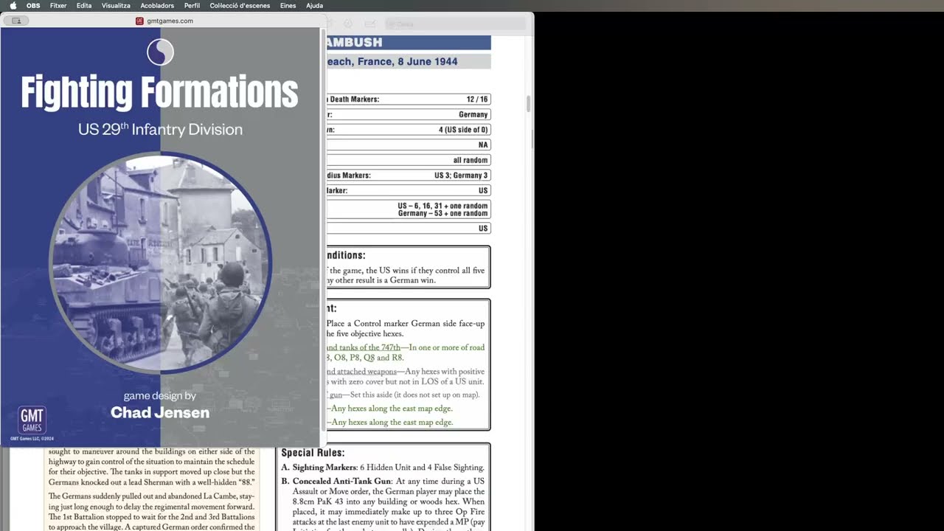
Task: Click the AMBUSH scenario header
Action: coord(407,43)
